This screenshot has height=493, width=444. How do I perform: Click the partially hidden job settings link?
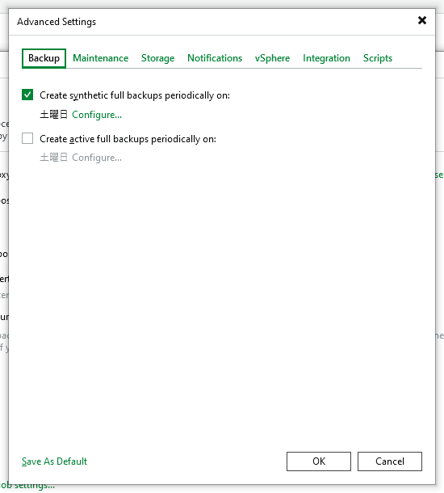(27, 487)
